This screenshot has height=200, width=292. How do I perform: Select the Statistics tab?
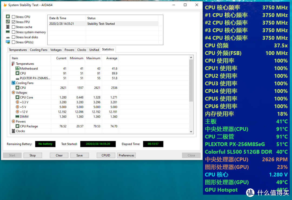[108, 49]
